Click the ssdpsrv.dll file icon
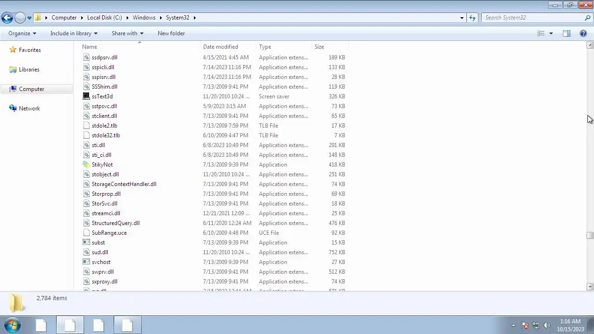 86,58
